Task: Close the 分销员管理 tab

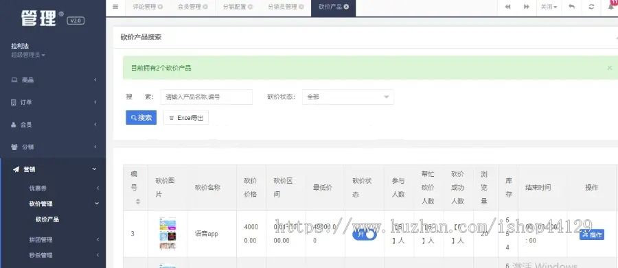Action: pyautogui.click(x=301, y=7)
